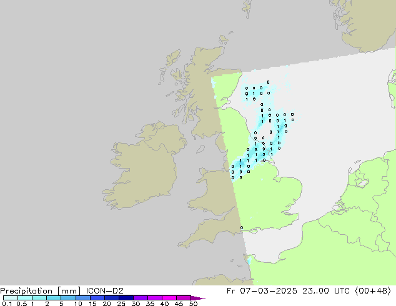Click the above-50 arrow tip of legend
Viewport: 396px width, 306px height.
tap(198, 298)
